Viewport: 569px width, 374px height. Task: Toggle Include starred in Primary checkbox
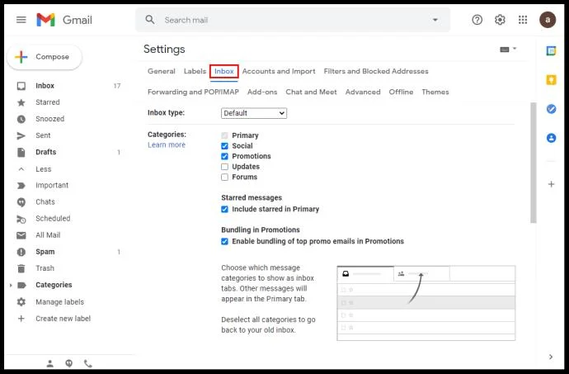[x=224, y=209]
